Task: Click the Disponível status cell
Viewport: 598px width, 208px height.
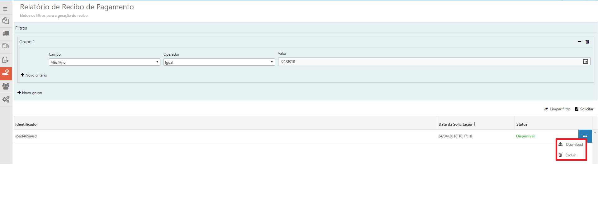Action: point(525,136)
